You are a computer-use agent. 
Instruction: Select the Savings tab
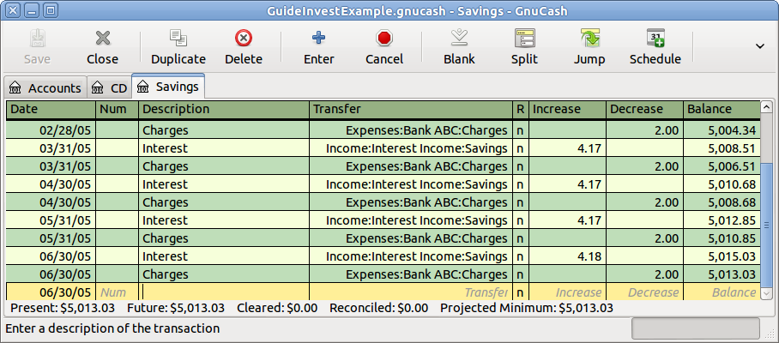coord(168,87)
